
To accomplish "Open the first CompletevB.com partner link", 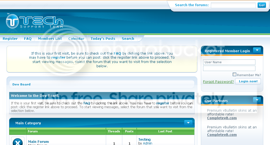I will click(x=222, y=118).
